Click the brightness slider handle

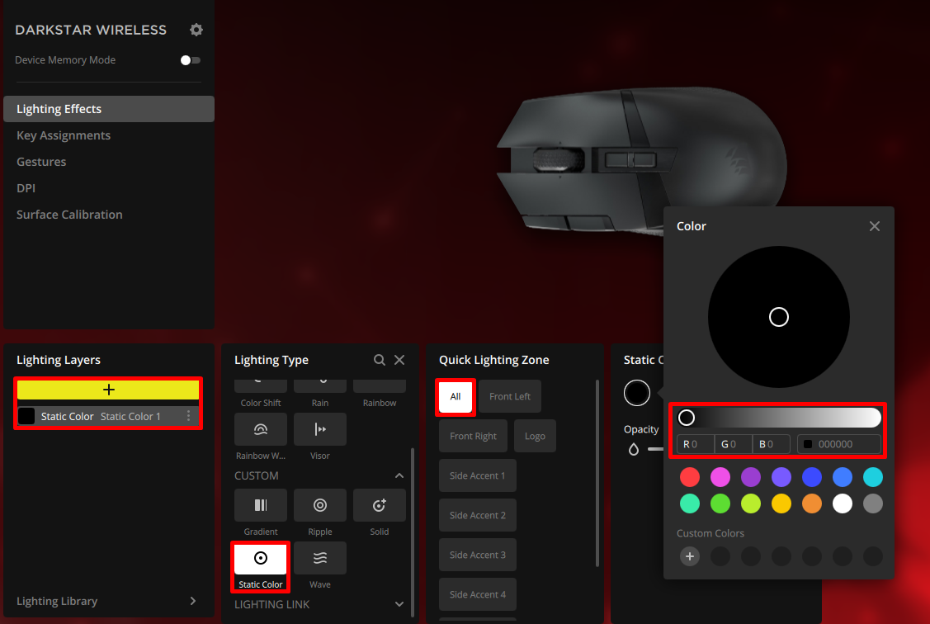click(x=687, y=418)
